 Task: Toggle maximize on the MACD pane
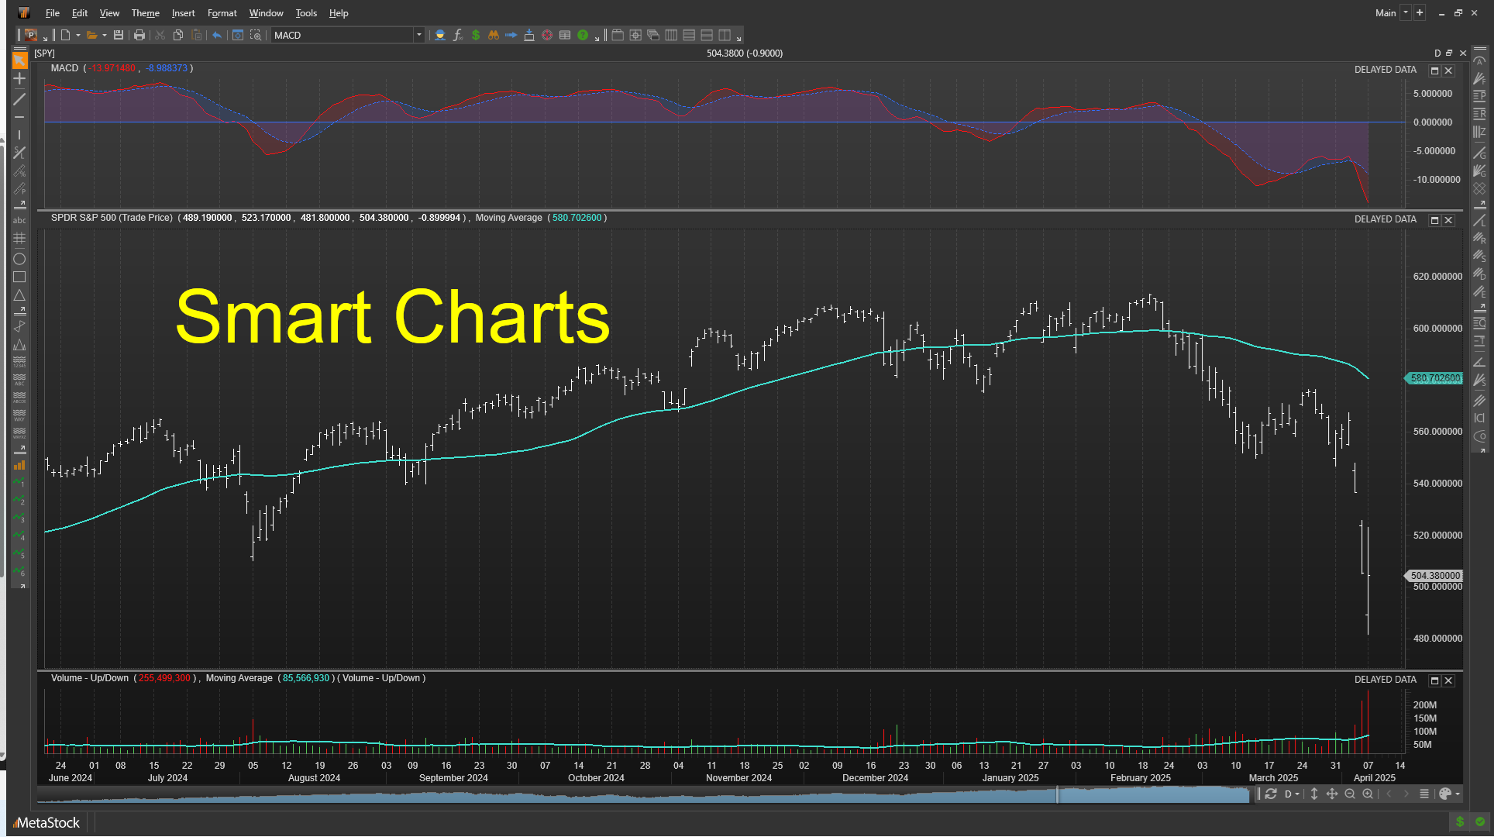[1435, 70]
